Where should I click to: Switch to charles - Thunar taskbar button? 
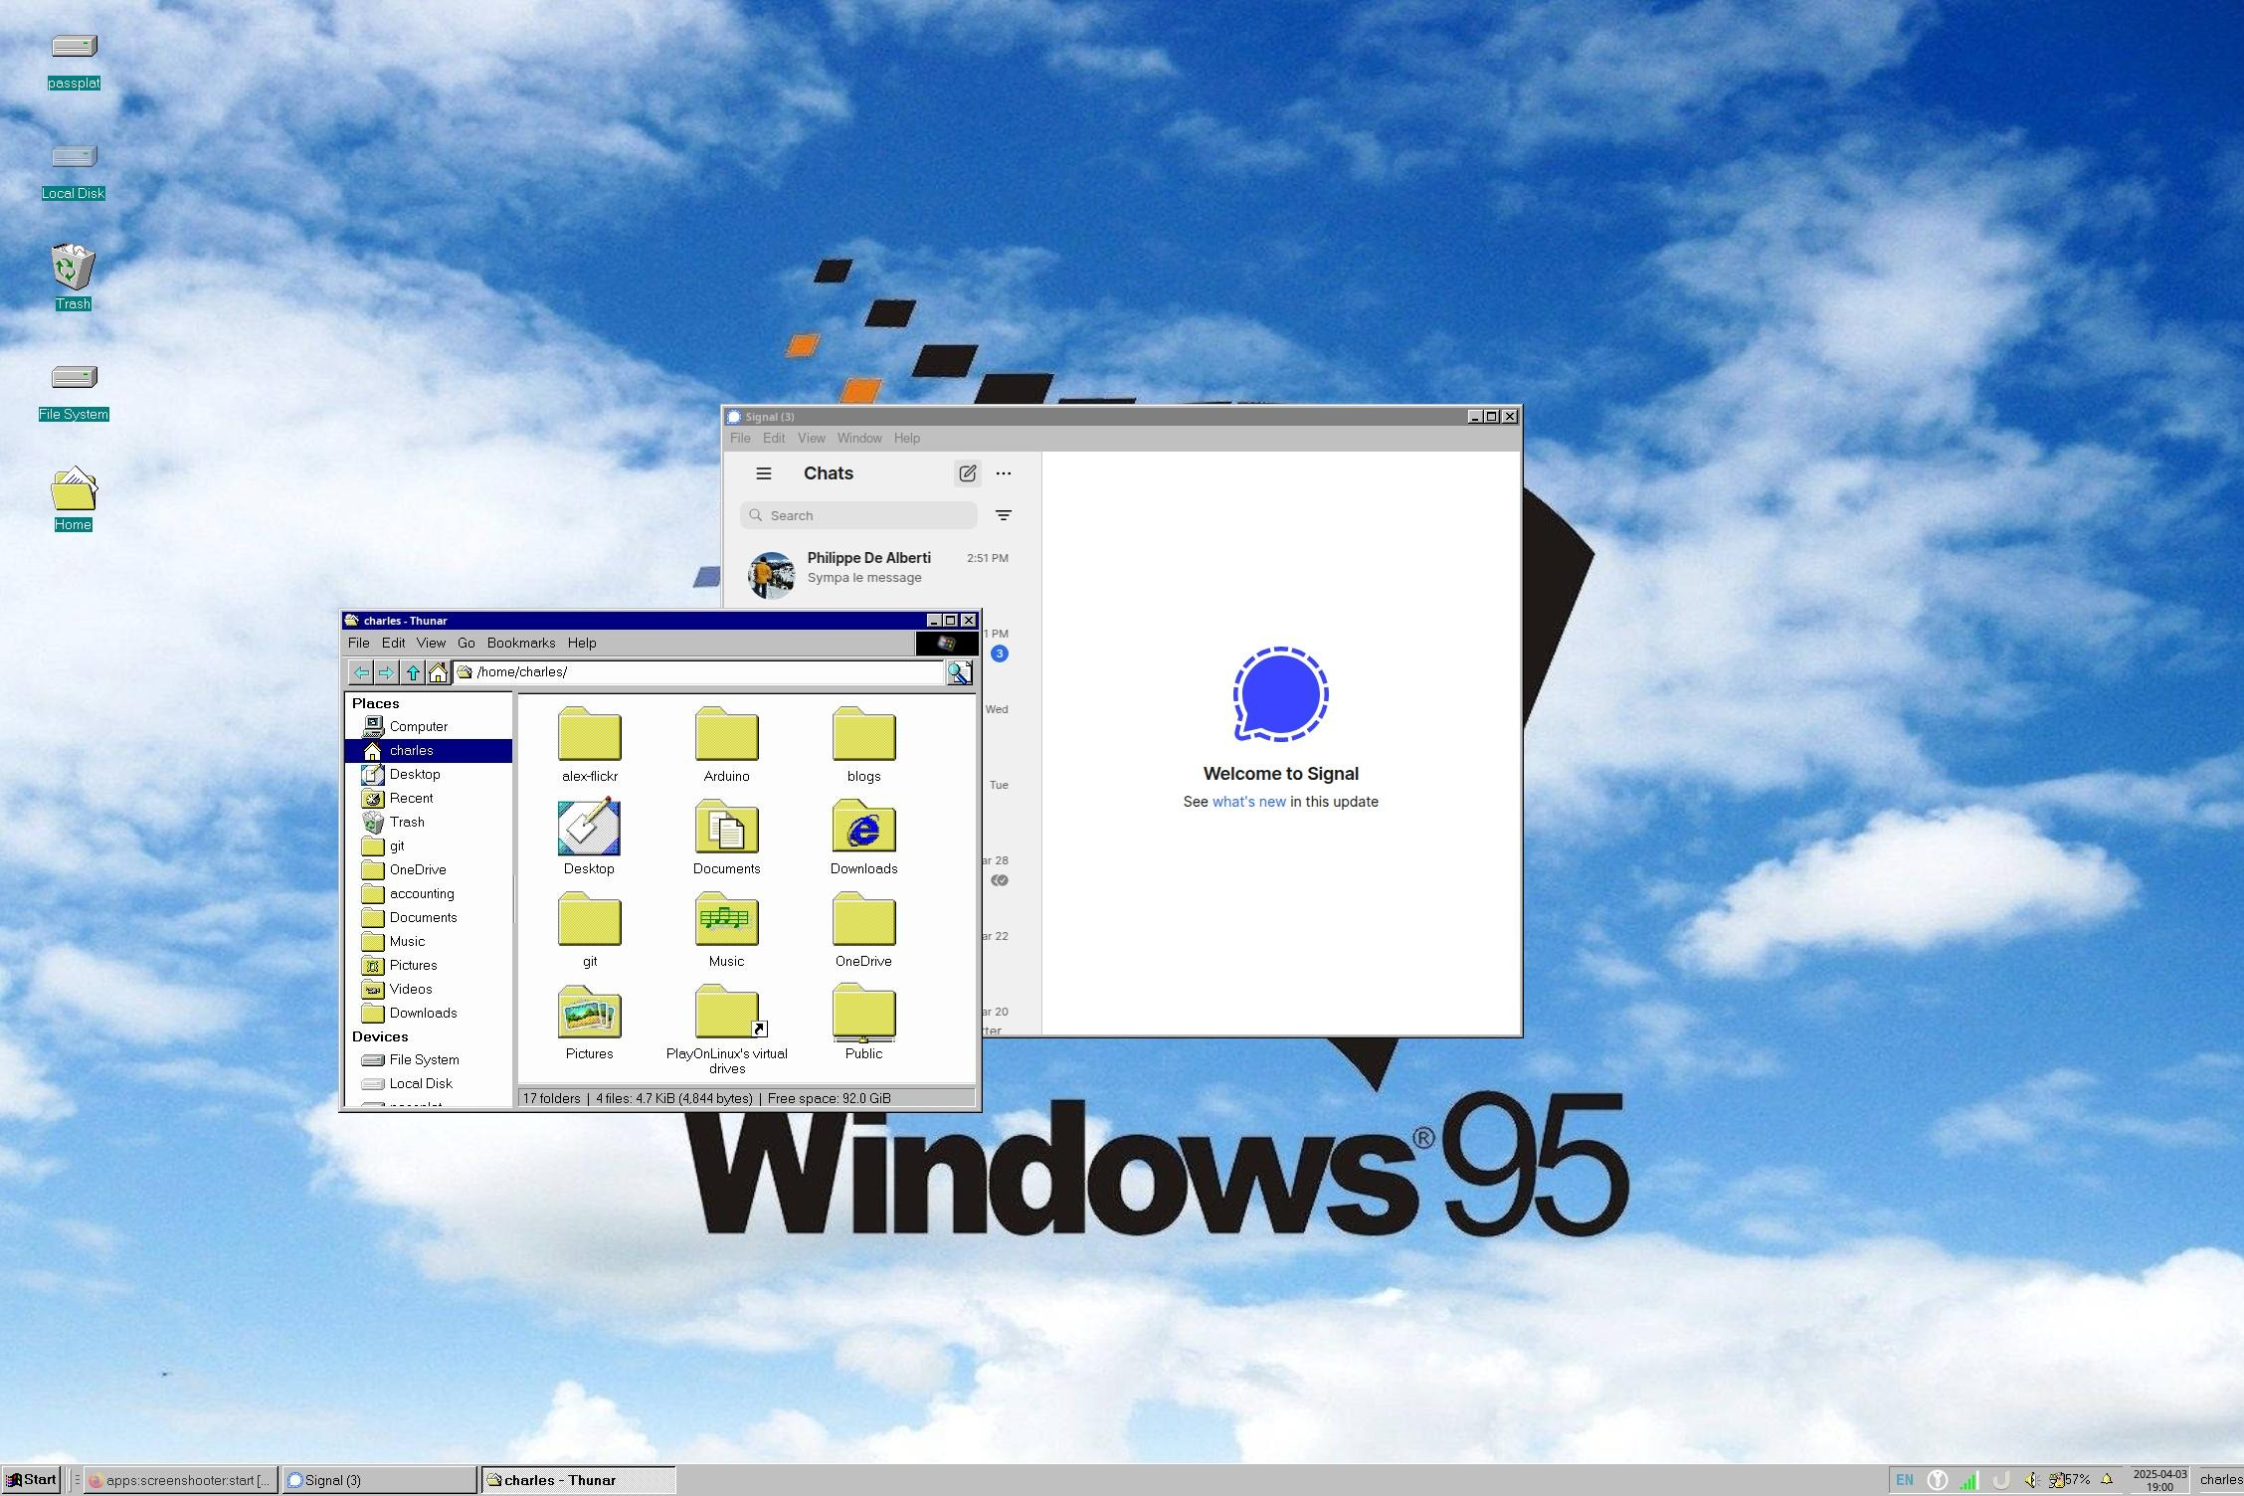pyautogui.click(x=578, y=1480)
